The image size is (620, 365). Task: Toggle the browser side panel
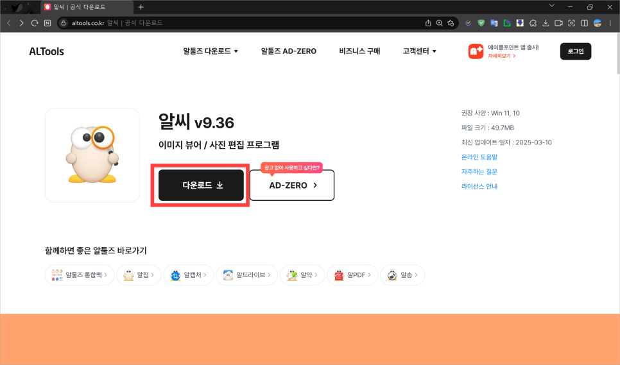coord(585,23)
